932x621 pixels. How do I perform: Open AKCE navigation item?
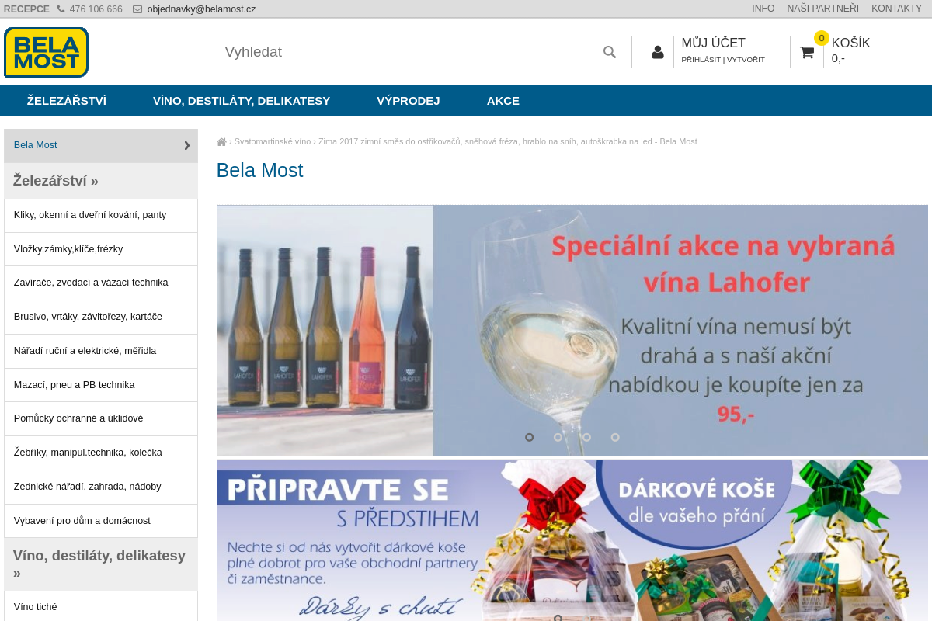(503, 101)
